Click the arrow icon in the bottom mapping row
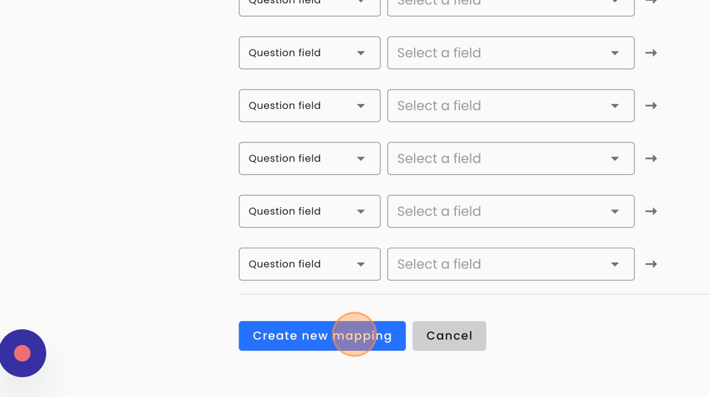The width and height of the screenshot is (709, 397). coord(651,264)
